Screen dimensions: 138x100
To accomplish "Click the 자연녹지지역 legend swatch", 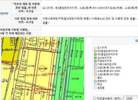I will click(95, 61).
